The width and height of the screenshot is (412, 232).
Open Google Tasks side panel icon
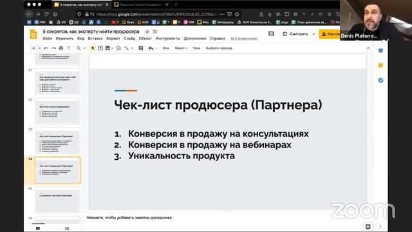point(380,80)
